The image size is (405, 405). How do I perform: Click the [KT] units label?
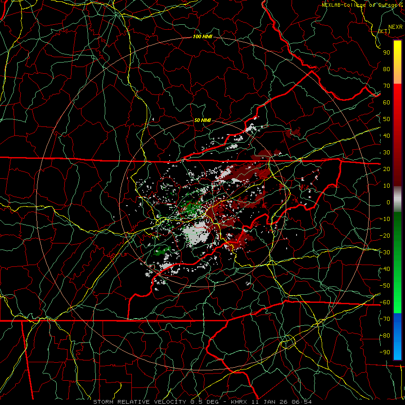pyautogui.click(x=384, y=31)
